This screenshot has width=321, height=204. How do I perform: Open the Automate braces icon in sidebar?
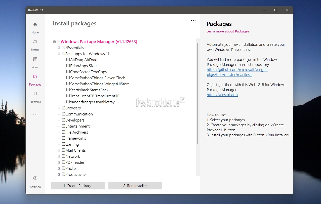tap(35, 94)
